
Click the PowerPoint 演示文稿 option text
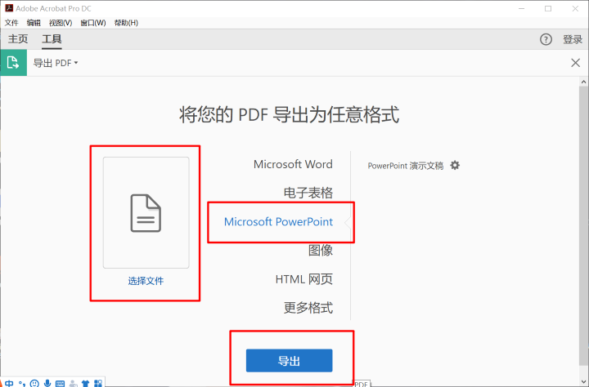[x=405, y=166]
